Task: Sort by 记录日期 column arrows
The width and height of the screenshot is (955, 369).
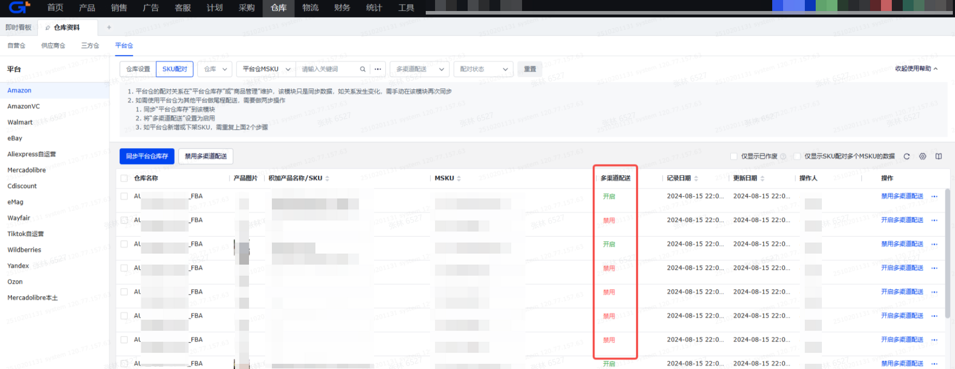Action: (696, 178)
